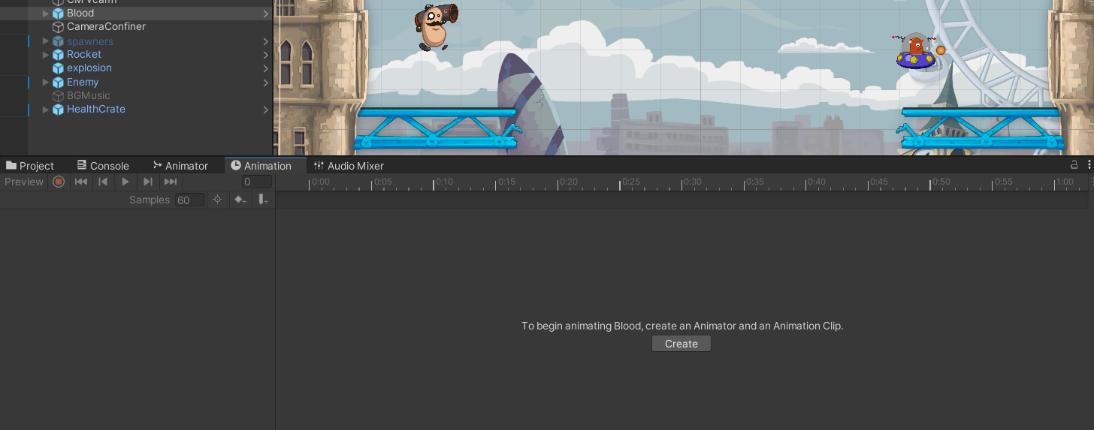Select the mustached player character in scene

pyautogui.click(x=435, y=28)
